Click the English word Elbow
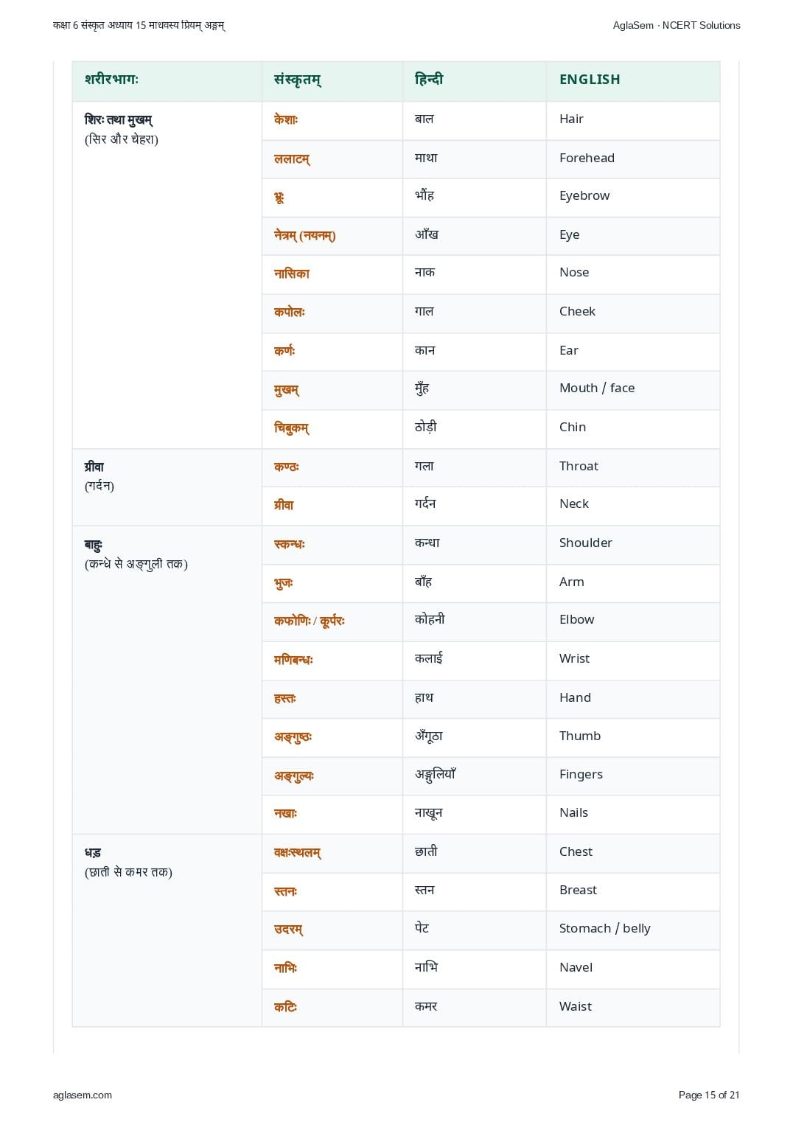 click(x=576, y=619)
